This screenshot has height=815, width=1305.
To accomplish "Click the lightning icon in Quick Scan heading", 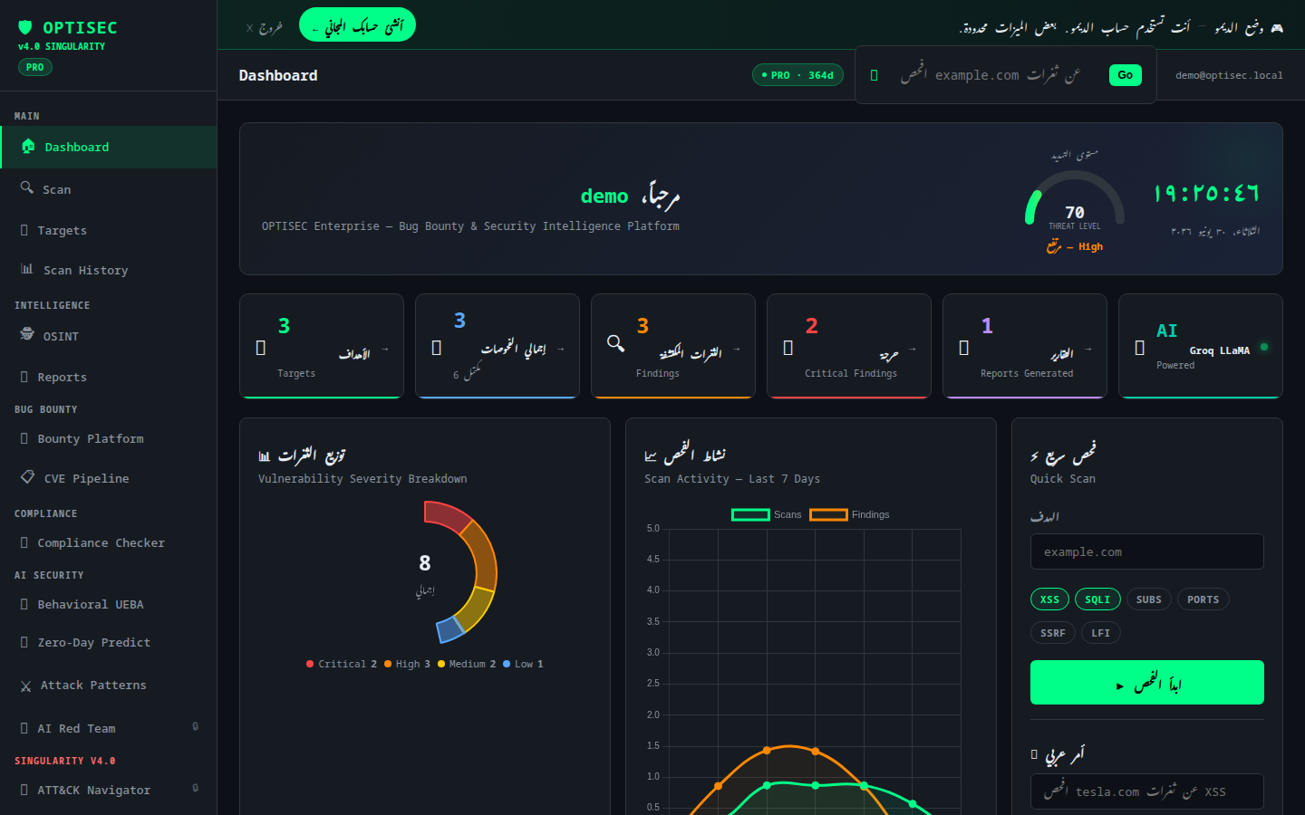I will coord(1035,456).
